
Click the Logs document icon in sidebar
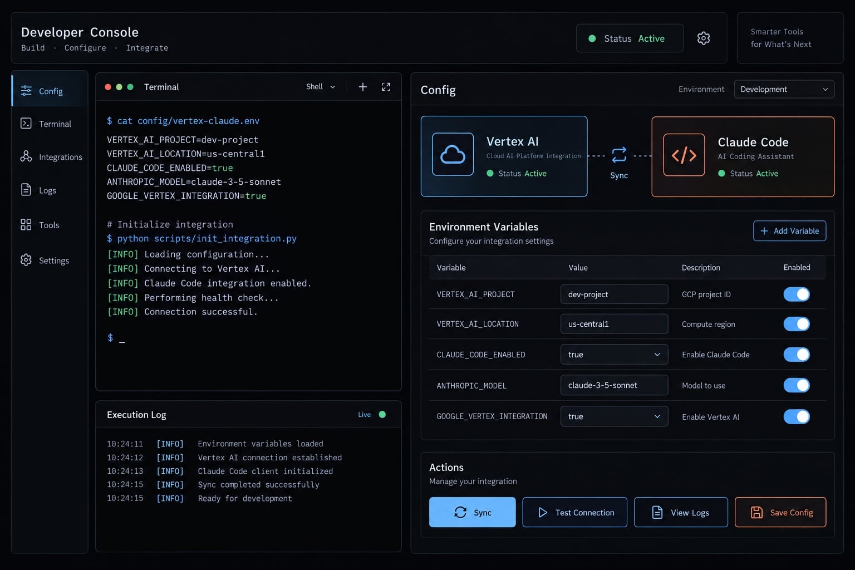[26, 190]
